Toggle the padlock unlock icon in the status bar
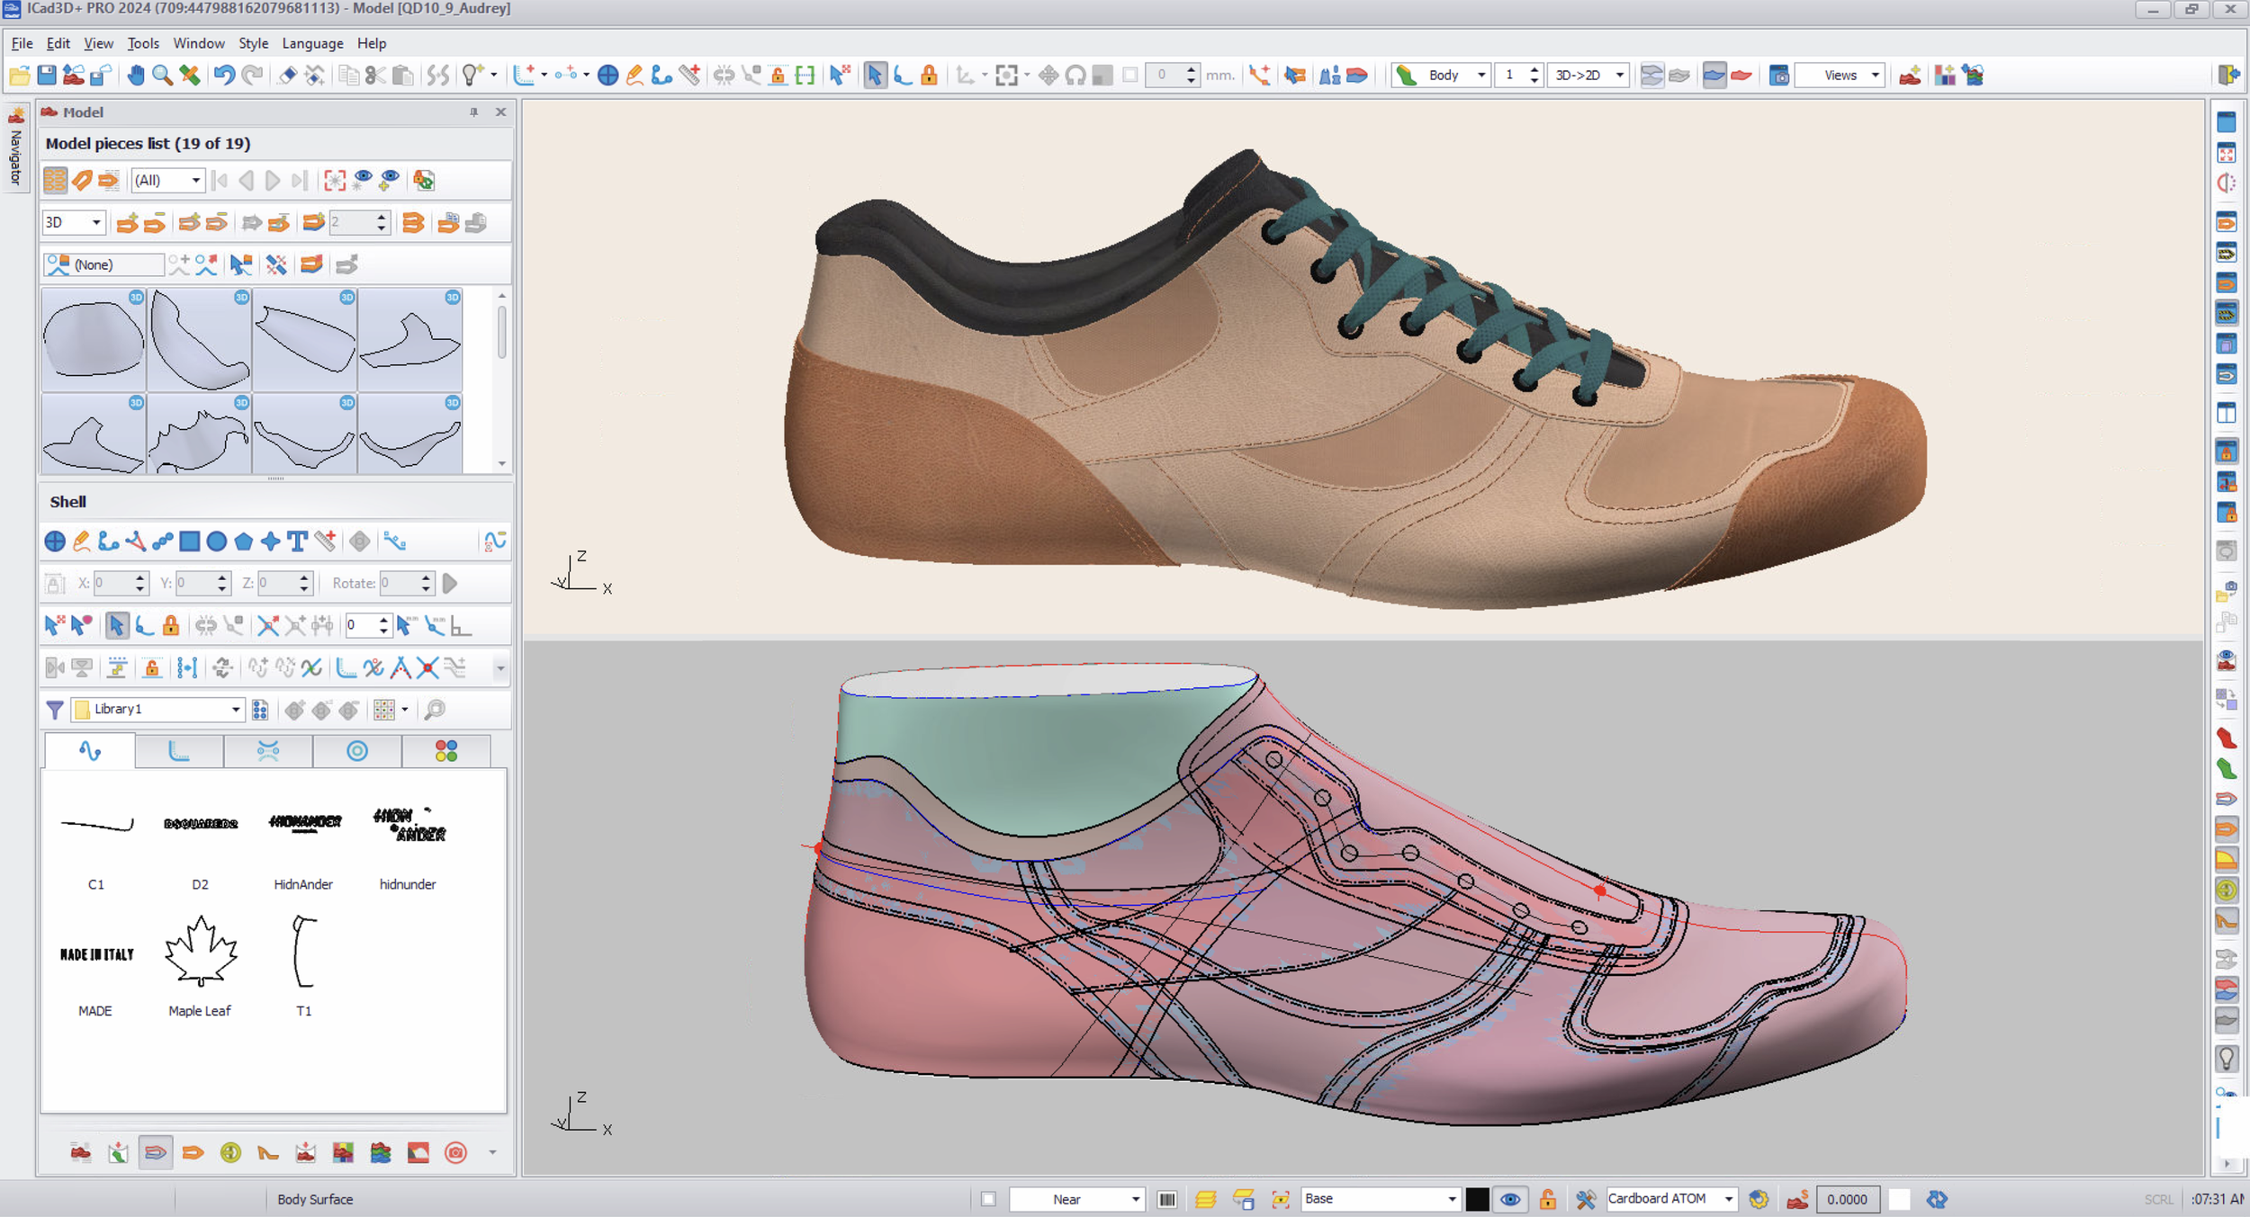The height and width of the screenshot is (1217, 2250). 1547,1199
